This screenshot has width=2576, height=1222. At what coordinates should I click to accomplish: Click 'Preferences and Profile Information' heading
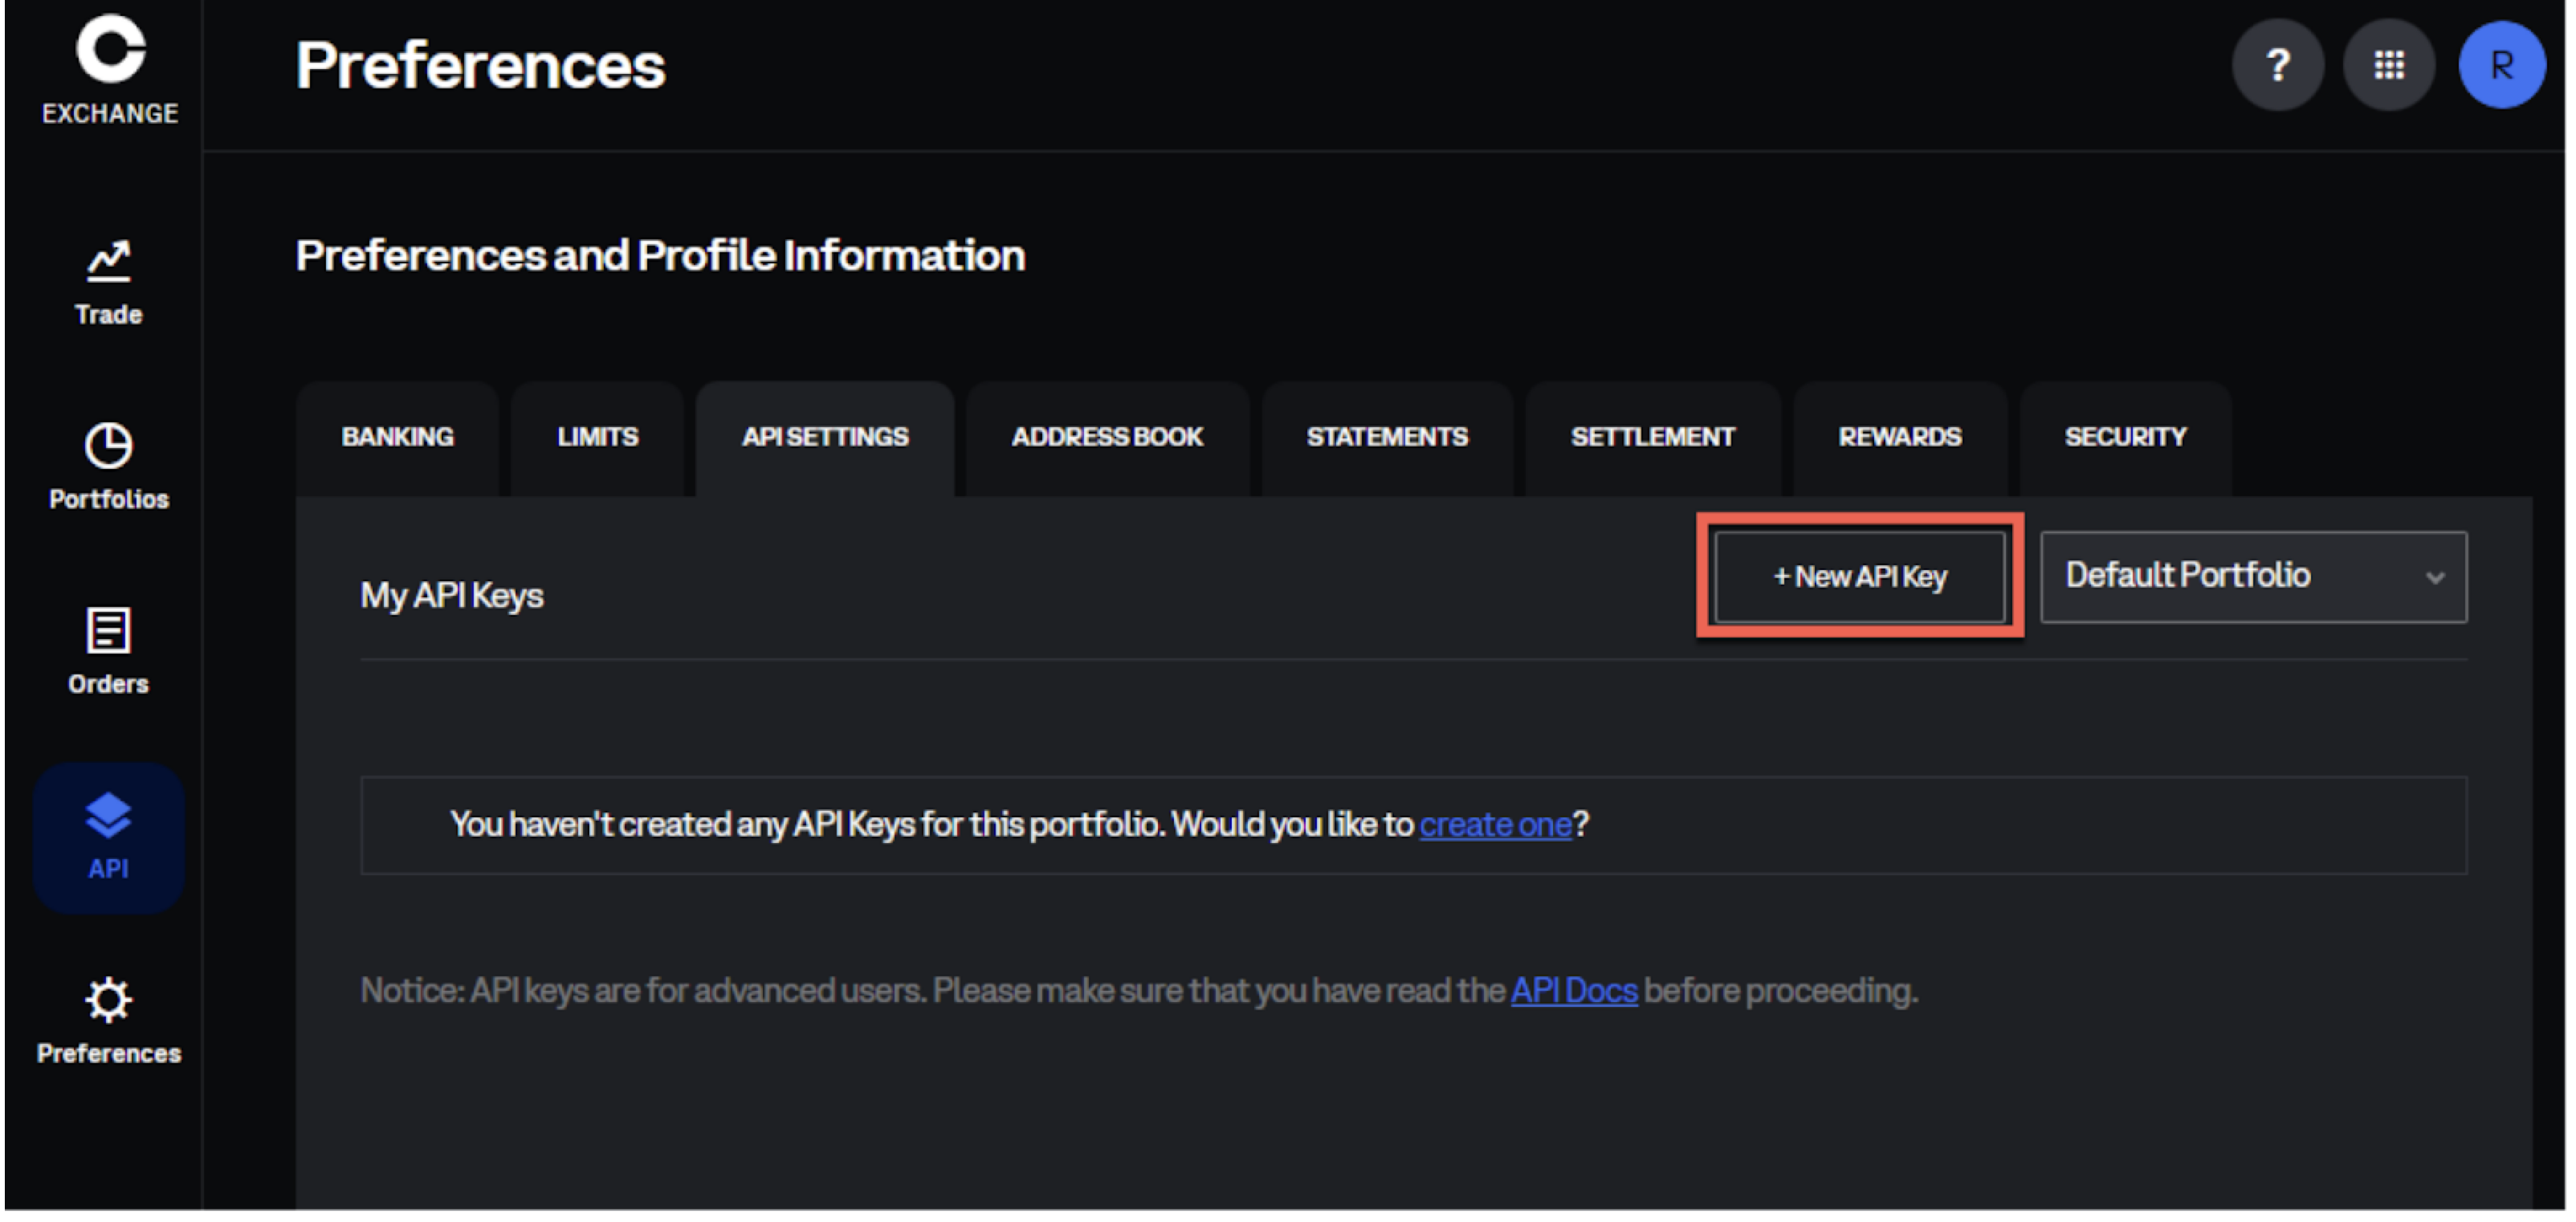pos(660,256)
